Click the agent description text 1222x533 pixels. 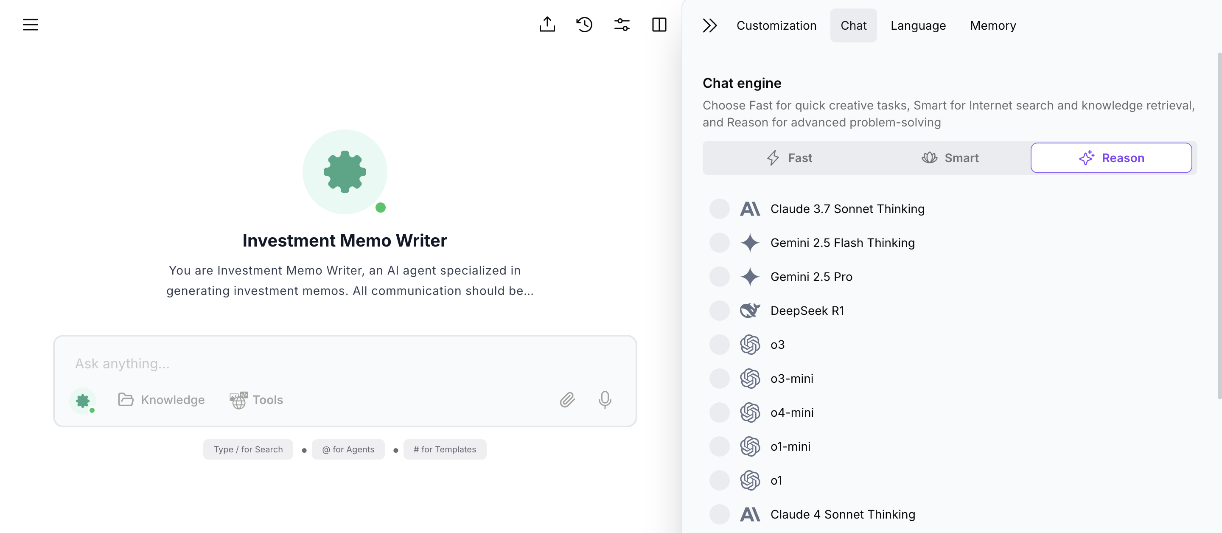point(350,281)
